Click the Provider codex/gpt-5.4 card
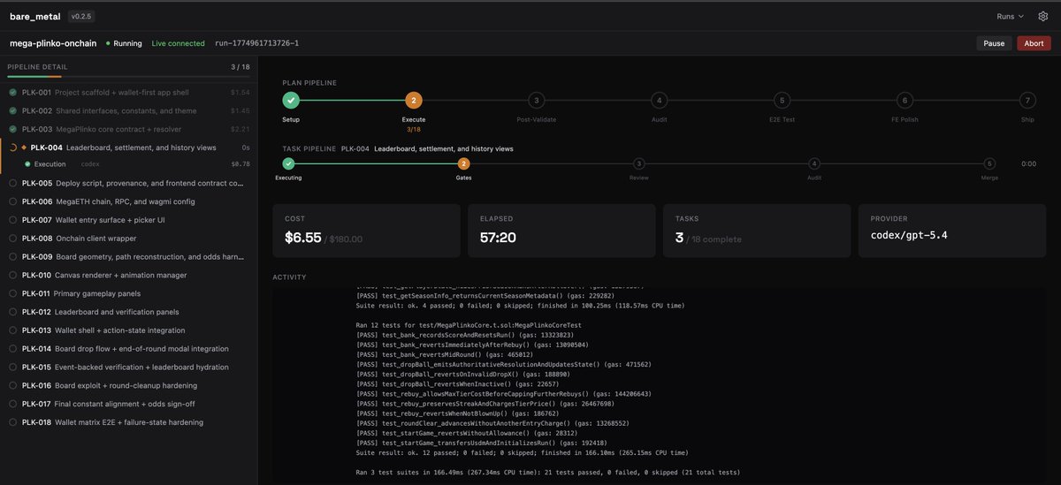The width and height of the screenshot is (1061, 485). click(951, 231)
